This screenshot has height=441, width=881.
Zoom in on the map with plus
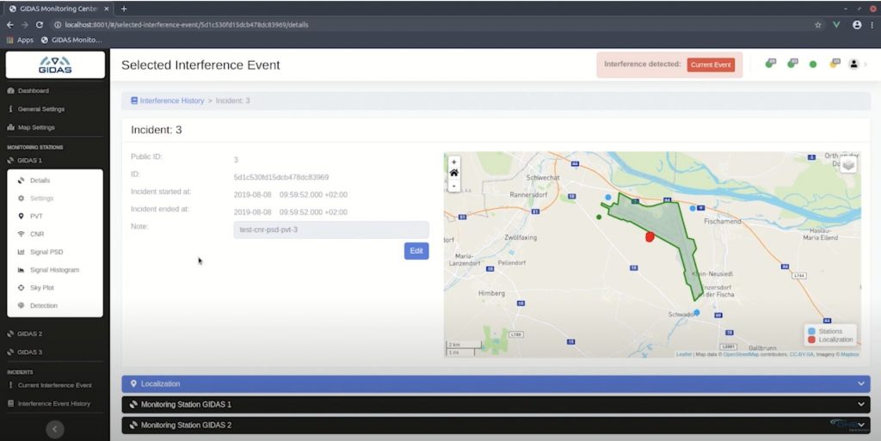454,162
